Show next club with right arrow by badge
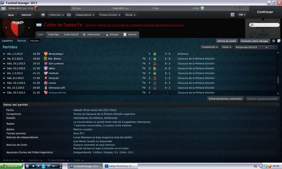The height and width of the screenshot is (169, 282). (x=29, y=28)
